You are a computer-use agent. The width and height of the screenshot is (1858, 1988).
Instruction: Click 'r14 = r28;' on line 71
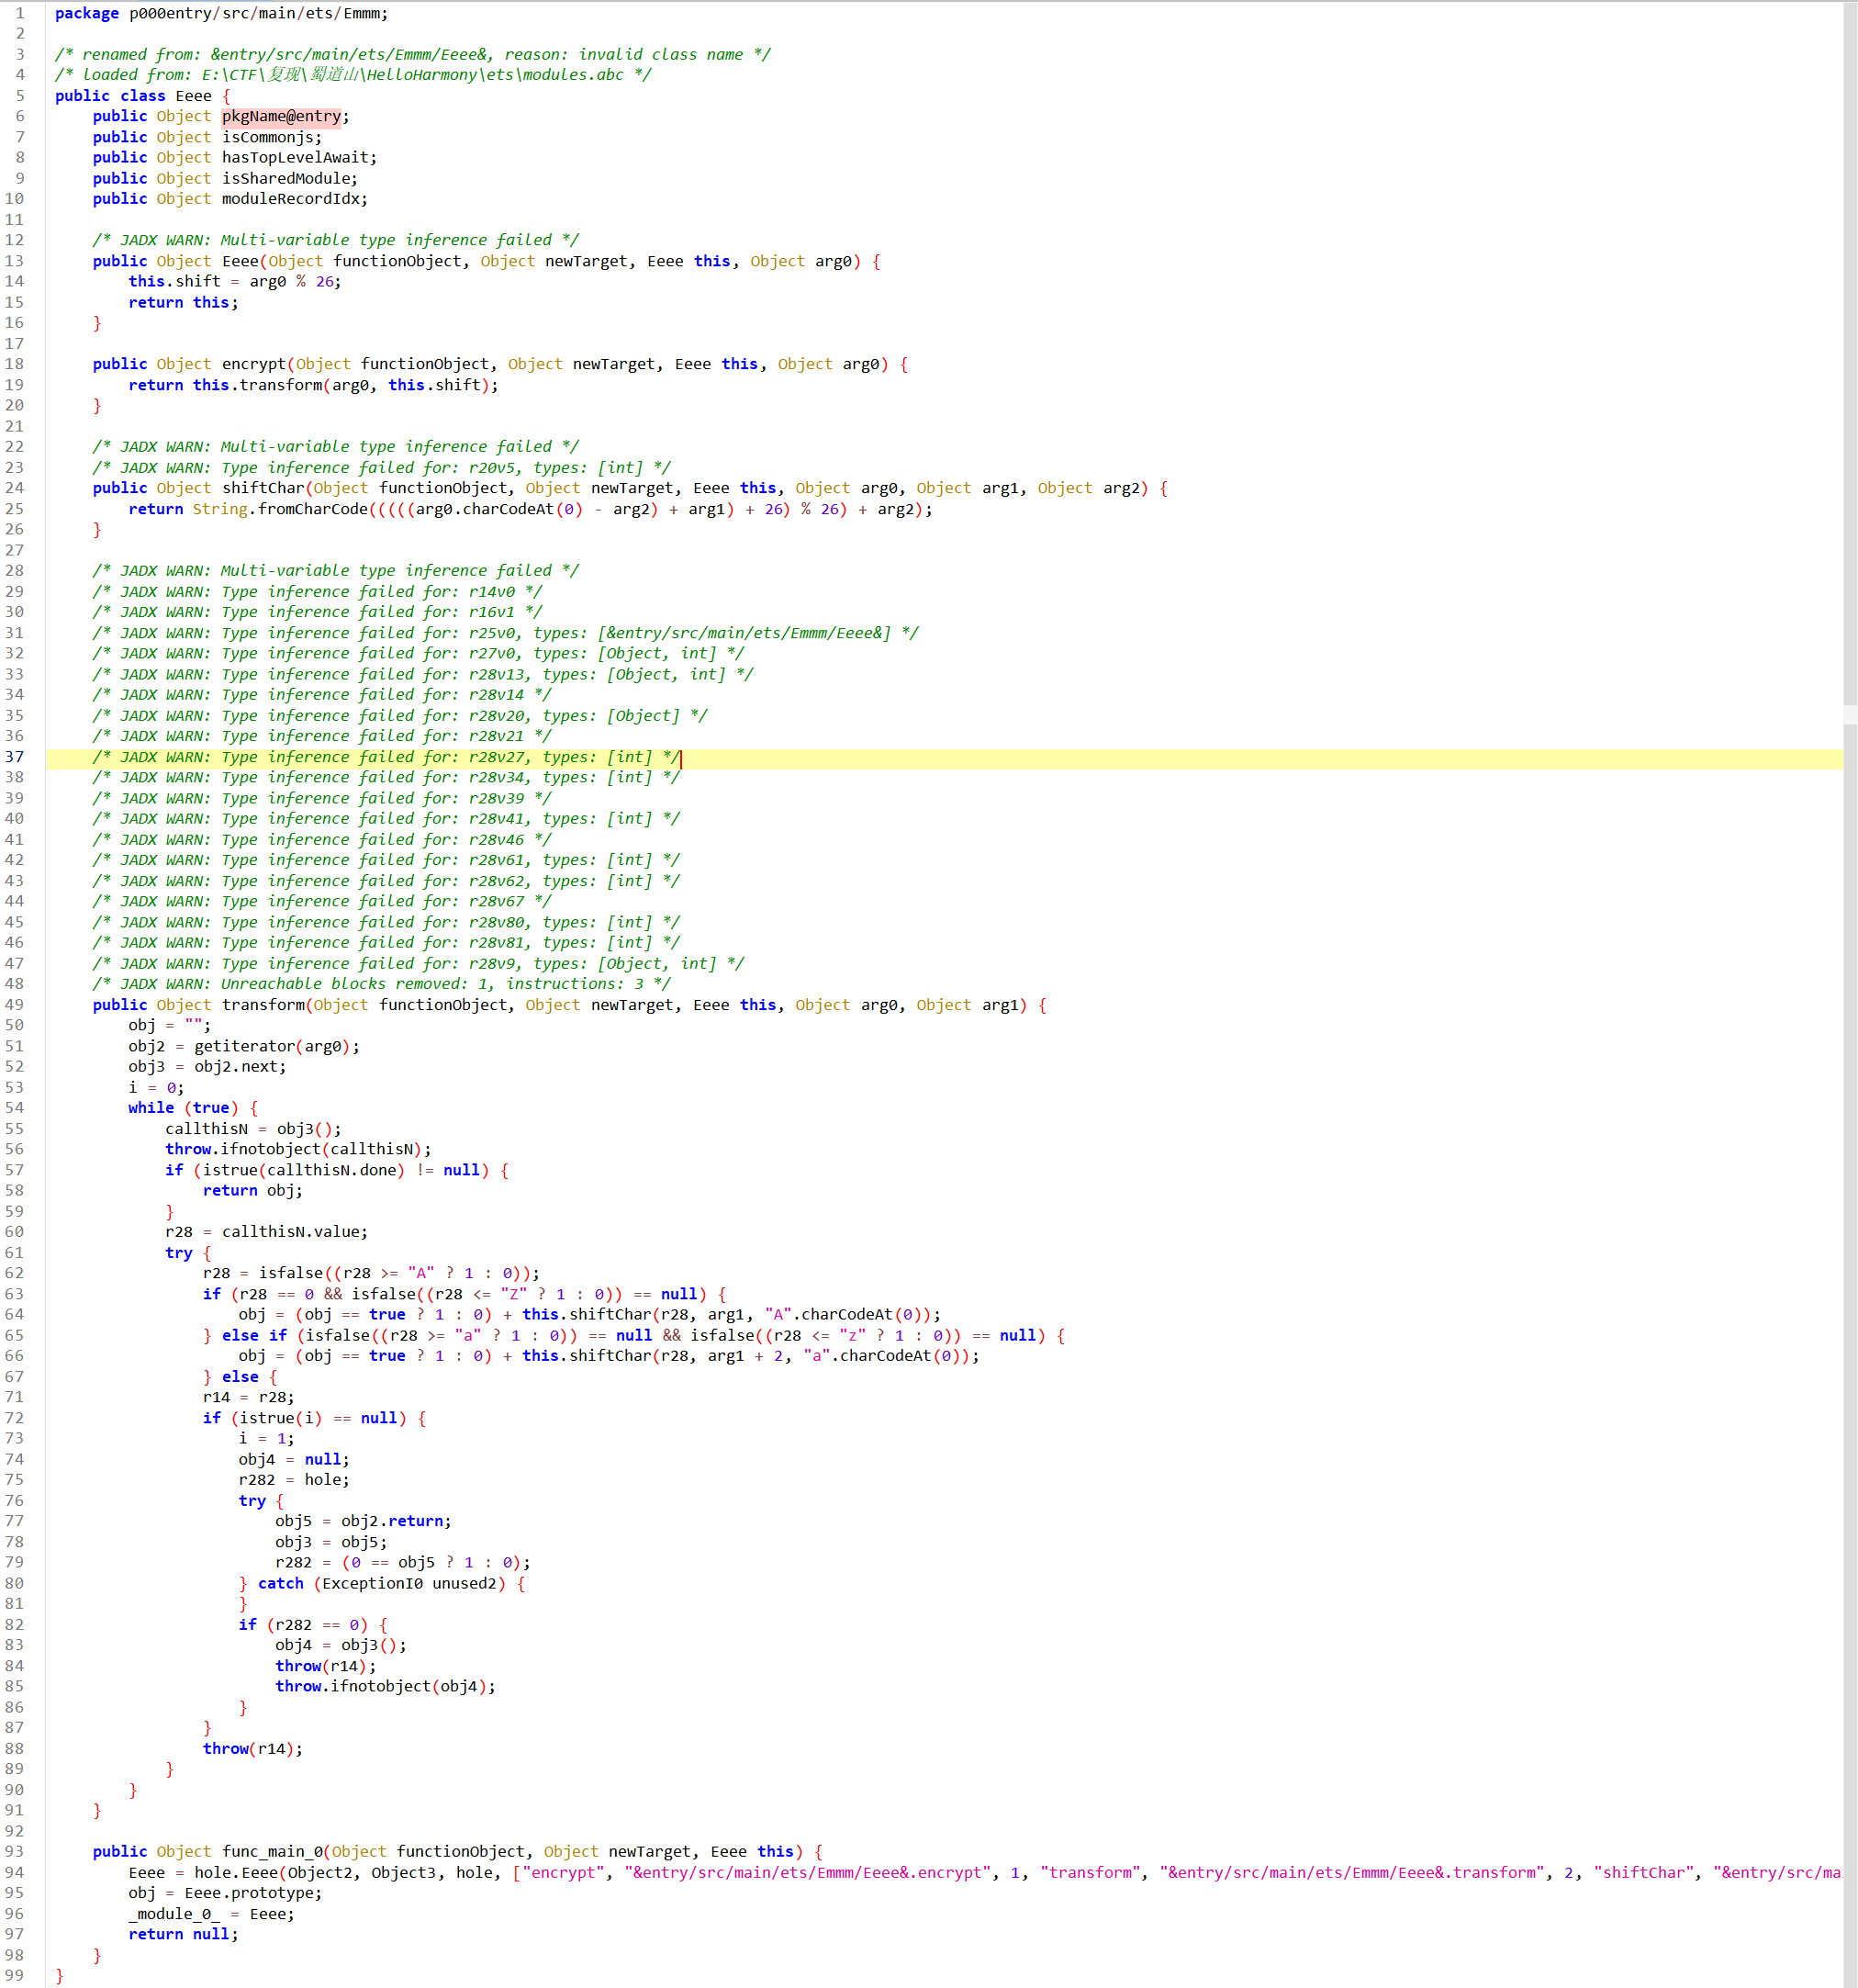click(249, 1398)
